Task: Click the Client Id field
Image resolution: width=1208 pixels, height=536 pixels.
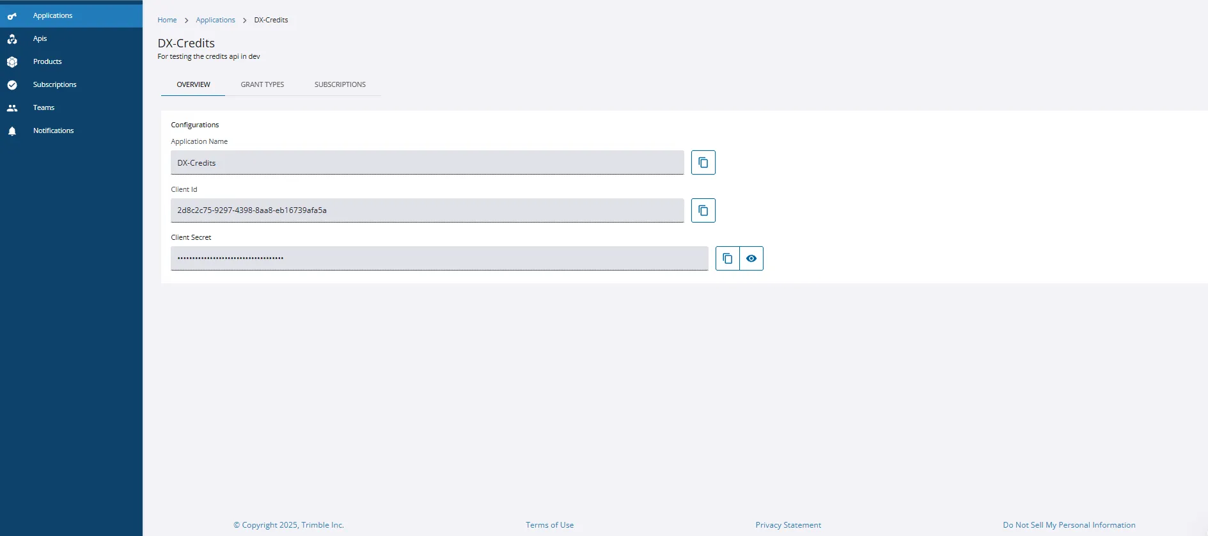Action: 427,210
